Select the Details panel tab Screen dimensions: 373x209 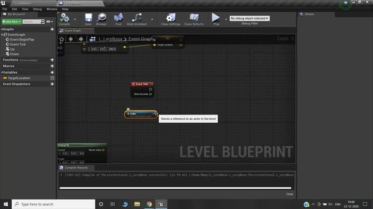pos(309,14)
